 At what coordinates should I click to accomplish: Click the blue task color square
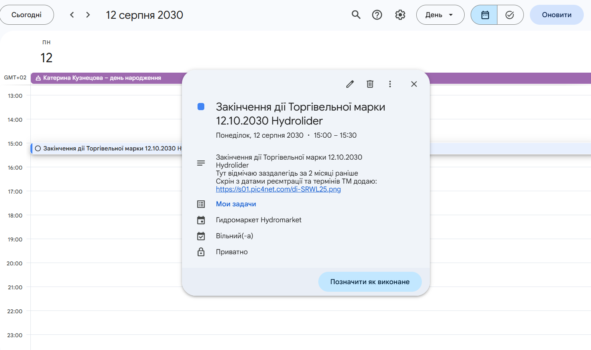[201, 107]
